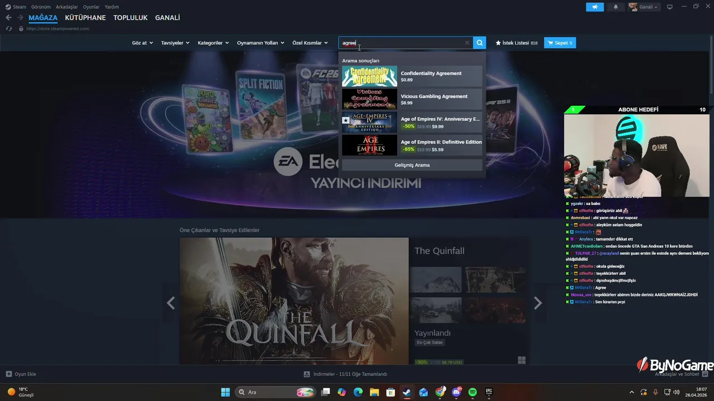Open the Sepet shopping cart
The image size is (714, 401).
(x=560, y=43)
